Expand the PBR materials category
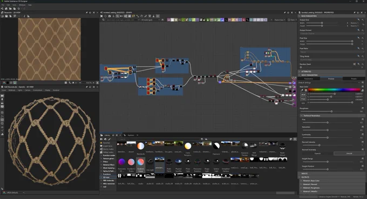 108,181
